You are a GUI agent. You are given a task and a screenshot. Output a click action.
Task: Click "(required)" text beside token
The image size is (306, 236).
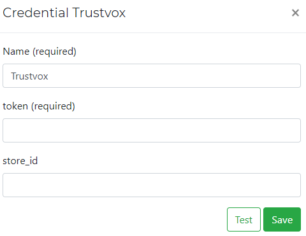53,106
